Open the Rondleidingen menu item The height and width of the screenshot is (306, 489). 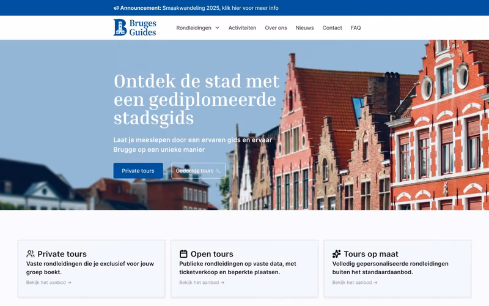[194, 28]
